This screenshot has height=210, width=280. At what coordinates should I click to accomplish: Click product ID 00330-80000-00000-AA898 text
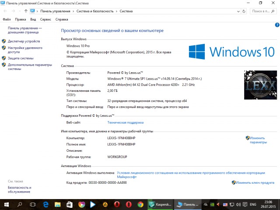[x=108, y=182]
